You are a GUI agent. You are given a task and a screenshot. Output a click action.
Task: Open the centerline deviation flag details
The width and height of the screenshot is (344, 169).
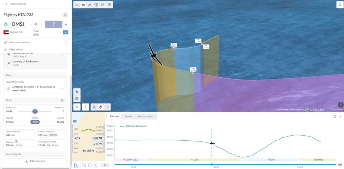click(x=35, y=88)
